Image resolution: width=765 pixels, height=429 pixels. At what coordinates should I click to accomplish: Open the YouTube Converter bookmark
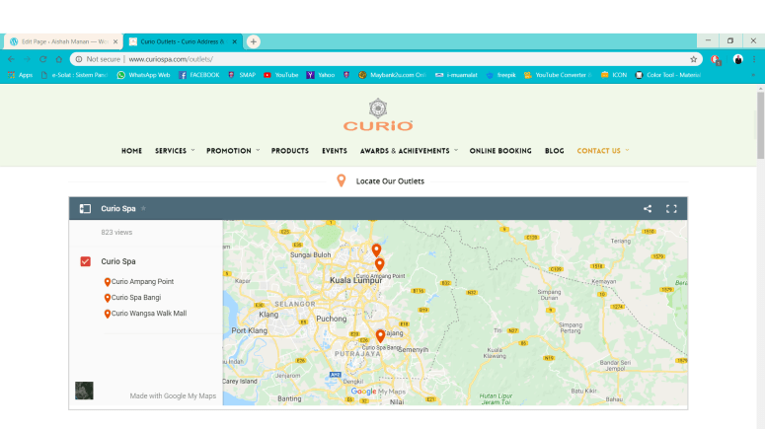[x=558, y=75]
